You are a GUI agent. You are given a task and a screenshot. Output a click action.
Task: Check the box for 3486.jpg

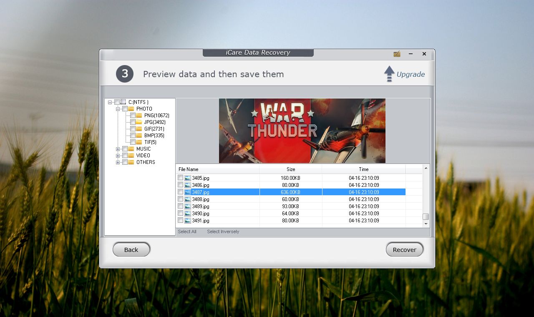point(180,185)
